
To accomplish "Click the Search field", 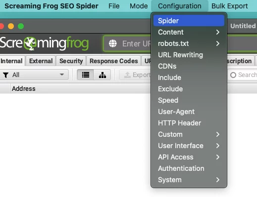I will [243, 75].
